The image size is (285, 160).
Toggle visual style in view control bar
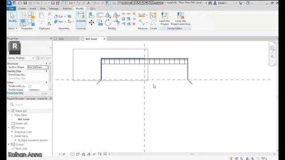click(78, 154)
